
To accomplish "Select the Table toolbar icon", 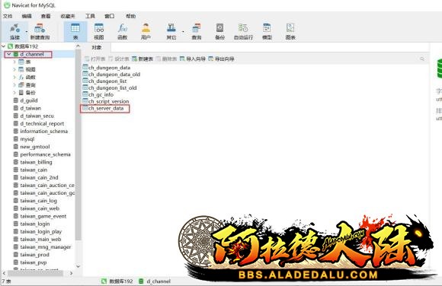I will pos(75,31).
